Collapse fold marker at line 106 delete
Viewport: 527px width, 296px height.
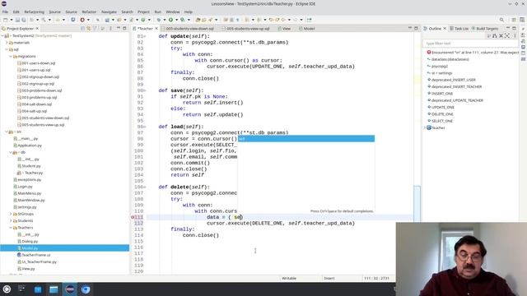point(145,187)
